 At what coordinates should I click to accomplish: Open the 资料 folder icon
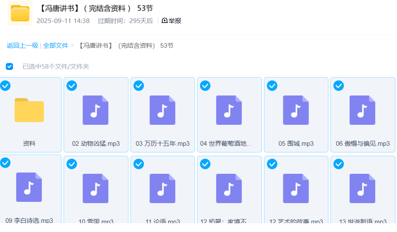coord(29,110)
